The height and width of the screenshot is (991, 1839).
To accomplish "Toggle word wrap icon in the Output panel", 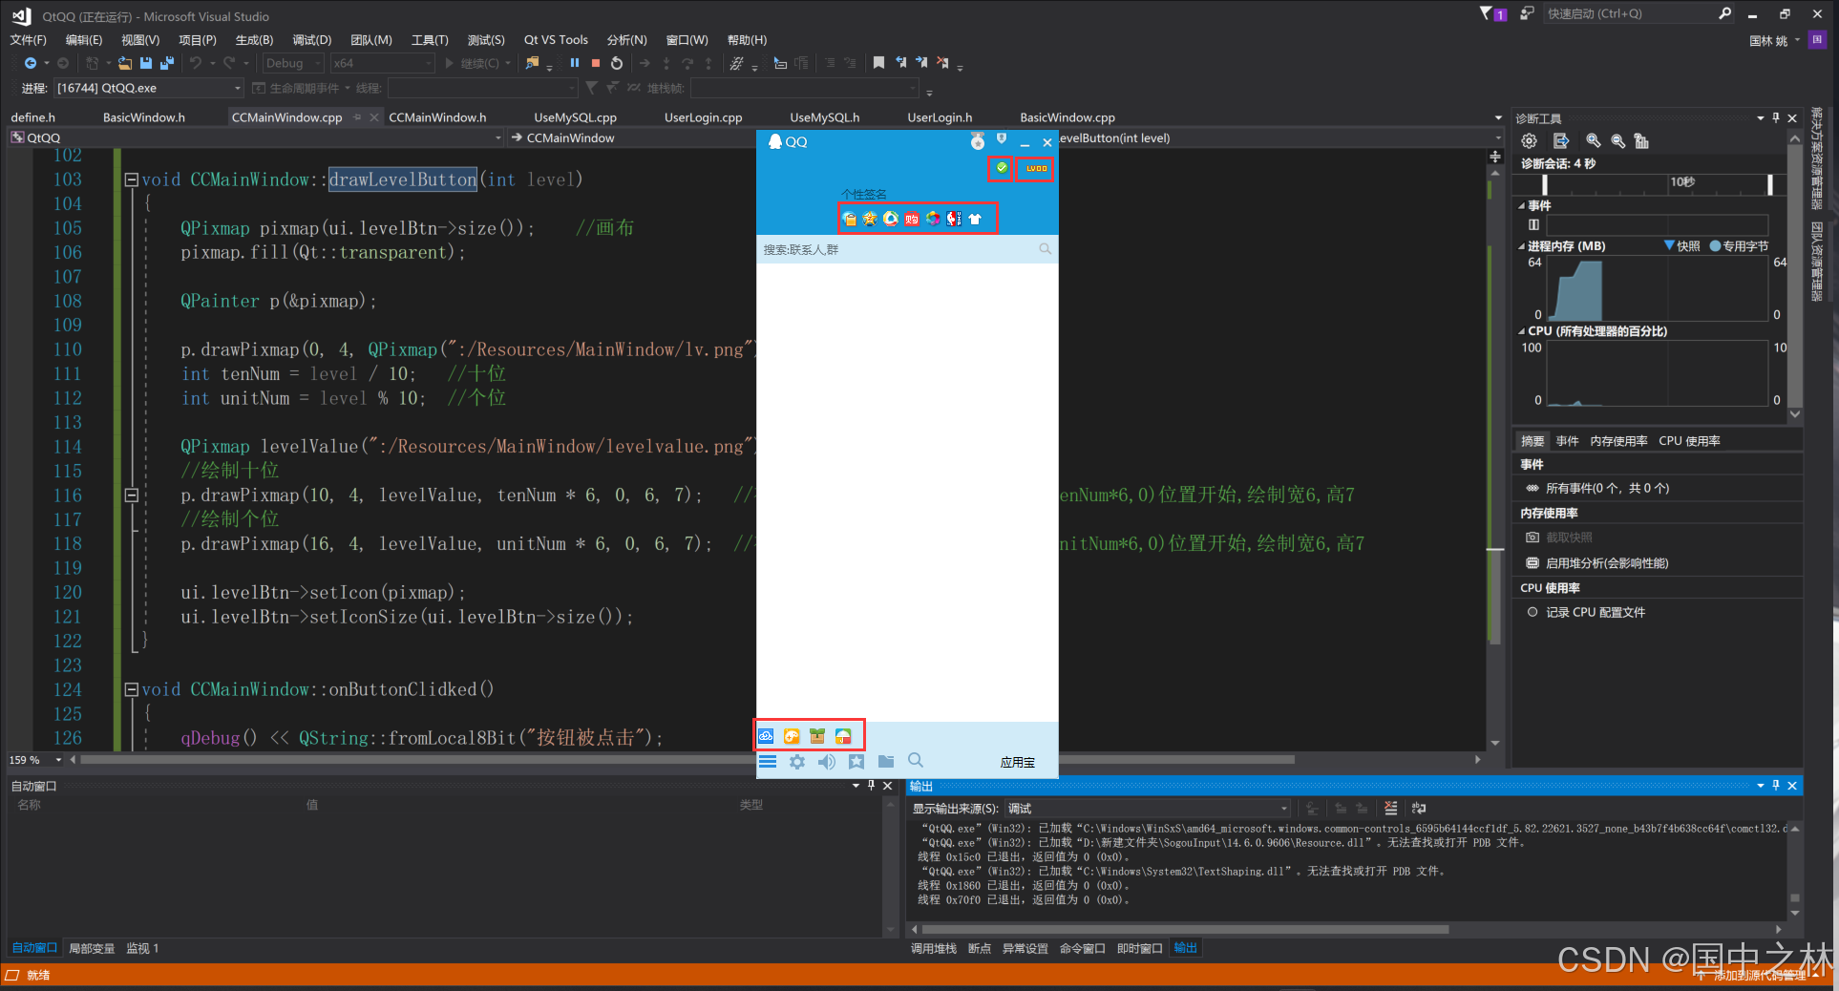I will [x=1419, y=809].
